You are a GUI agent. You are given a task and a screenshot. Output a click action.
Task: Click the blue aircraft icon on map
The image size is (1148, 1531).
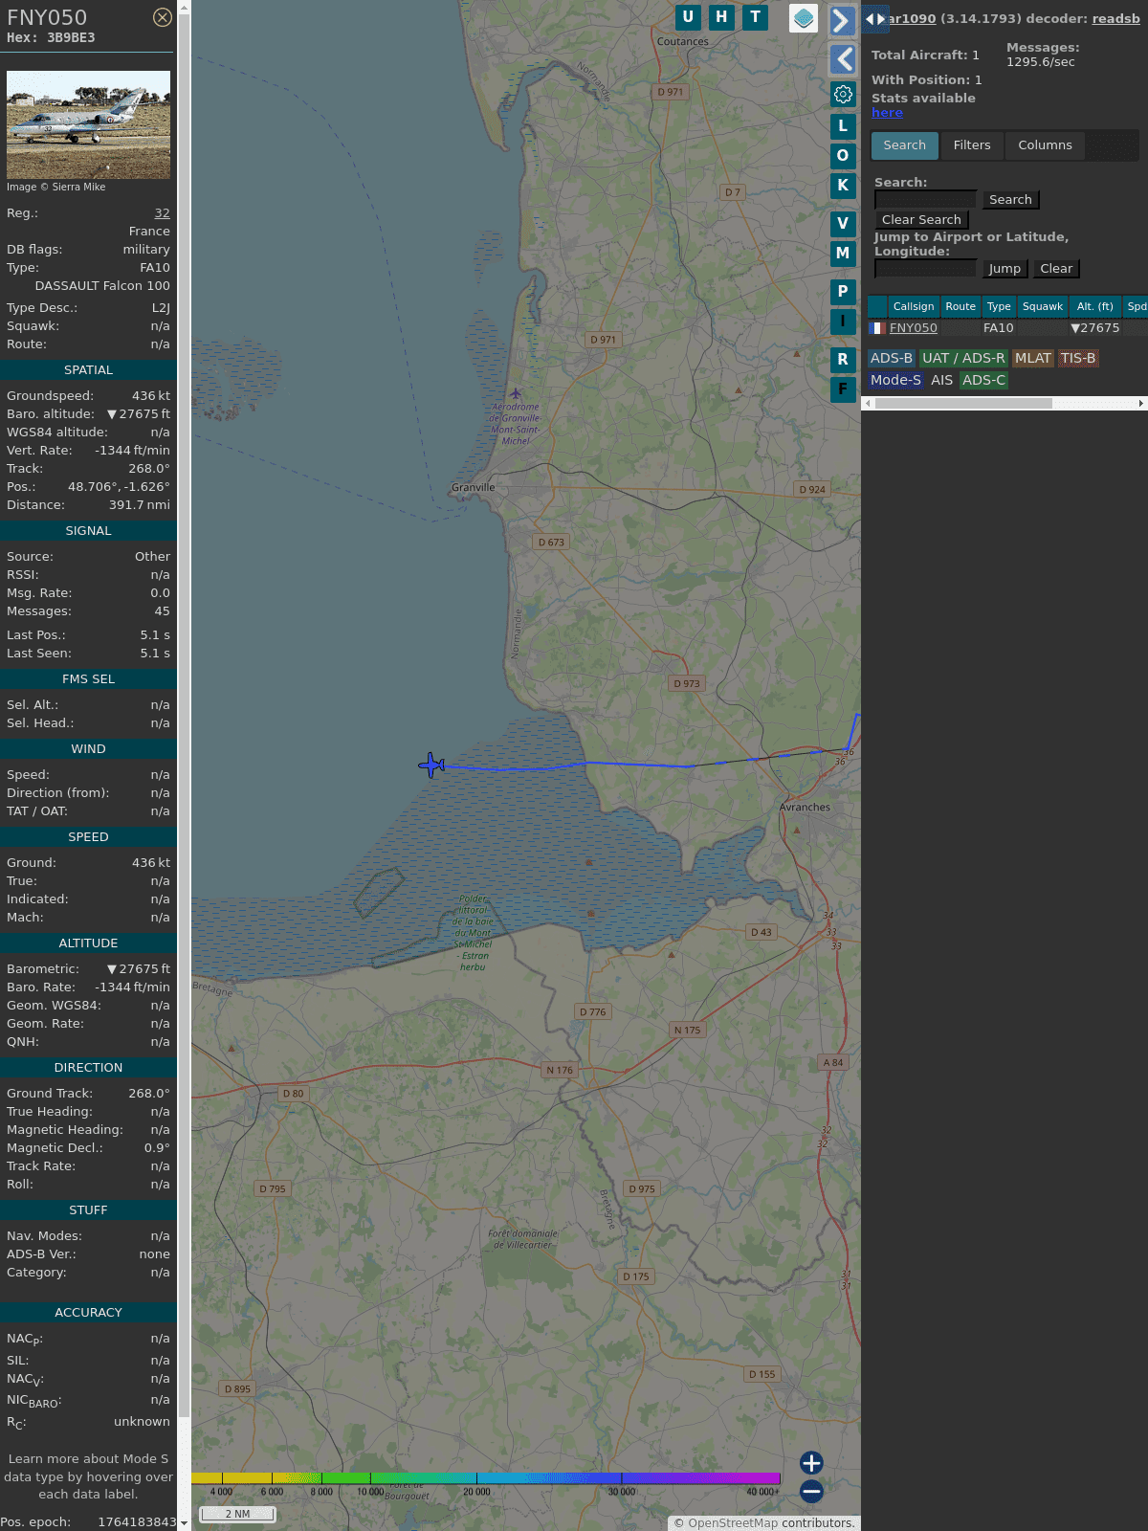click(431, 765)
